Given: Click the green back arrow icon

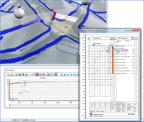Looking at the screenshot, I should (48, 74).
